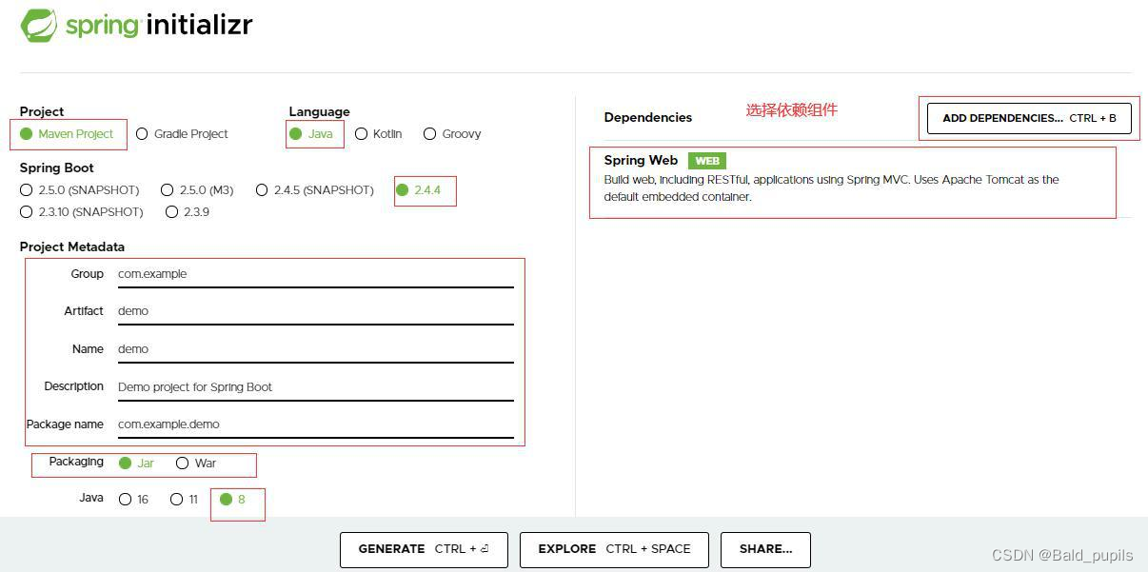Select Spring Boot 2.4.4 version
1148x572 pixels.
[x=419, y=190]
